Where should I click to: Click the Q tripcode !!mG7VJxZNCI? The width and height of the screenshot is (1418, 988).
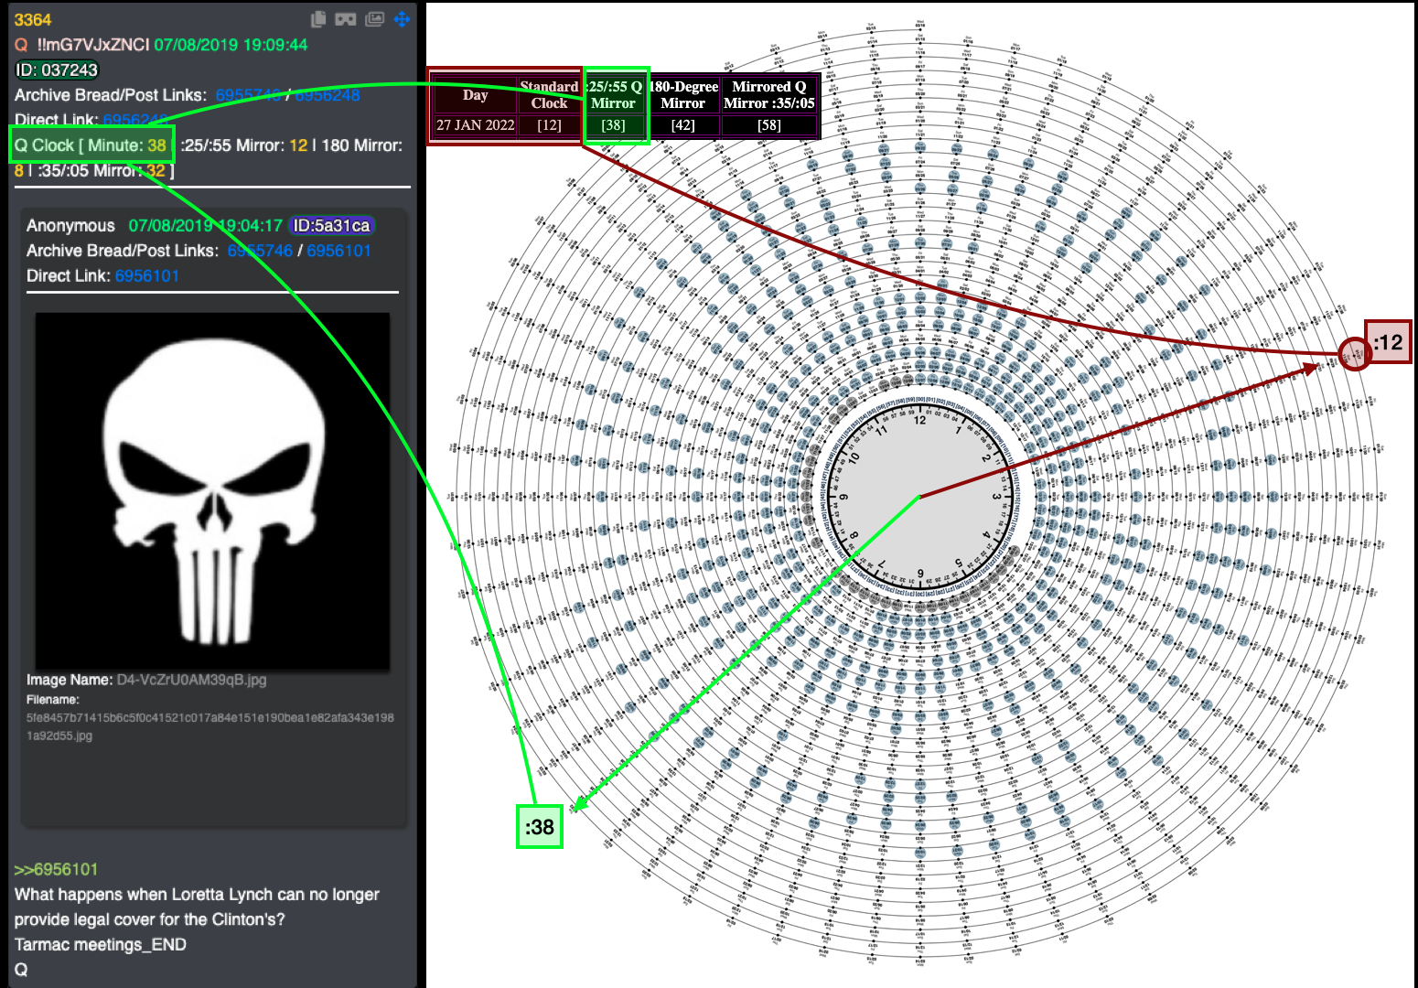[x=93, y=45]
